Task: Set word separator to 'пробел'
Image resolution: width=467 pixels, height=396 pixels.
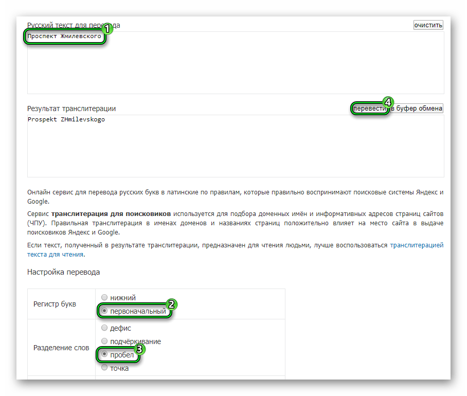Action: [x=104, y=355]
